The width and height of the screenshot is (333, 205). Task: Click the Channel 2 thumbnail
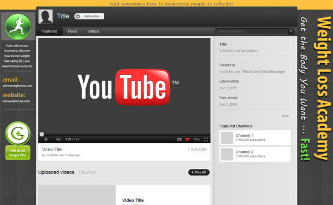[227, 154]
